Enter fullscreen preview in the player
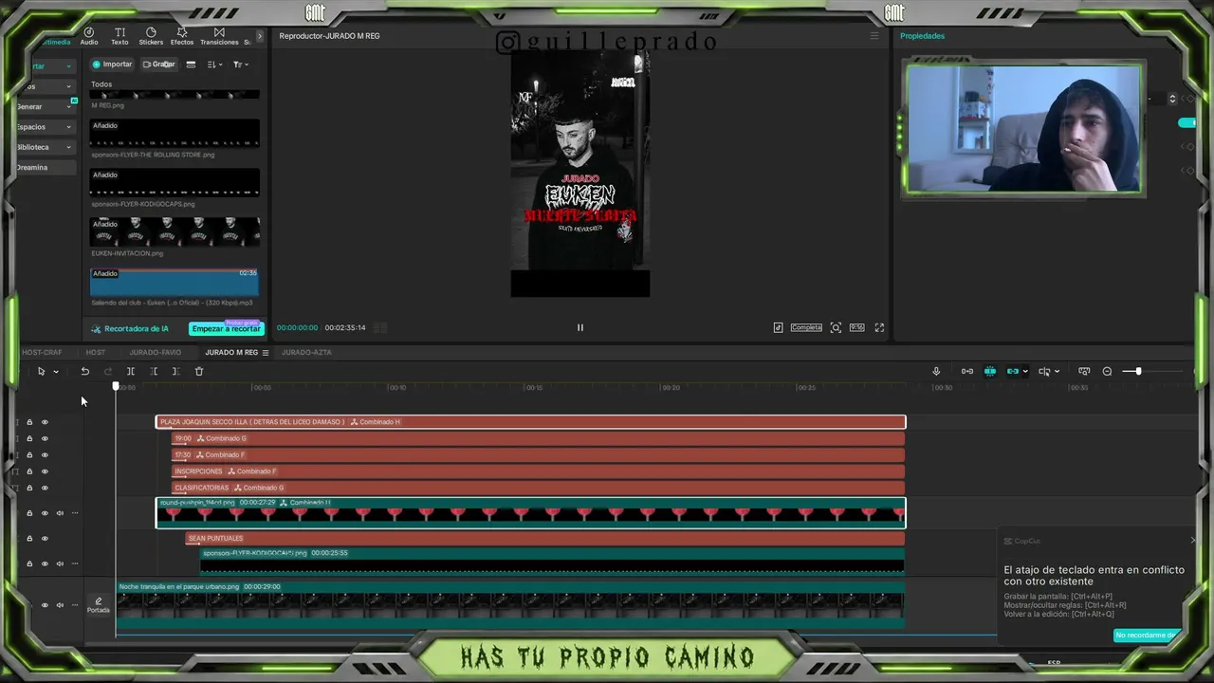This screenshot has height=683, width=1214. click(x=879, y=327)
